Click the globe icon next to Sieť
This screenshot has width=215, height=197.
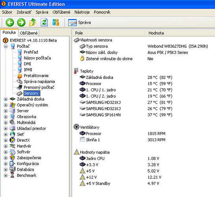12,134
